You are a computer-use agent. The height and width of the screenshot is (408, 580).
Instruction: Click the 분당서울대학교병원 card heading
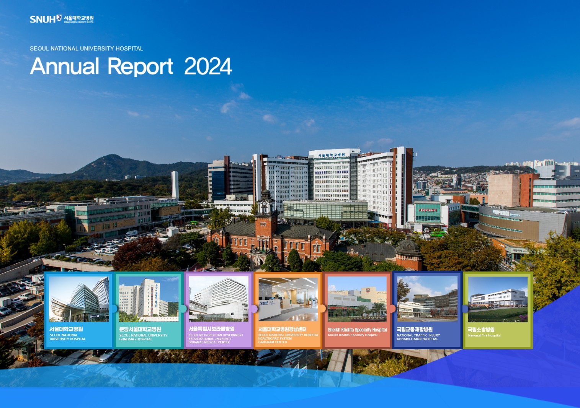[x=140, y=329]
